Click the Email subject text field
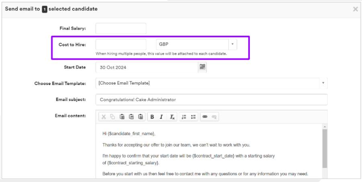This screenshot has width=362, height=182. 211,99
